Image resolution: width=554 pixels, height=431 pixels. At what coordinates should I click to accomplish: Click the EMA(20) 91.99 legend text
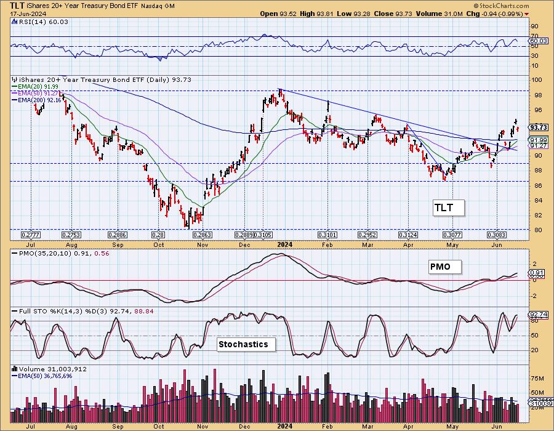click(x=38, y=87)
